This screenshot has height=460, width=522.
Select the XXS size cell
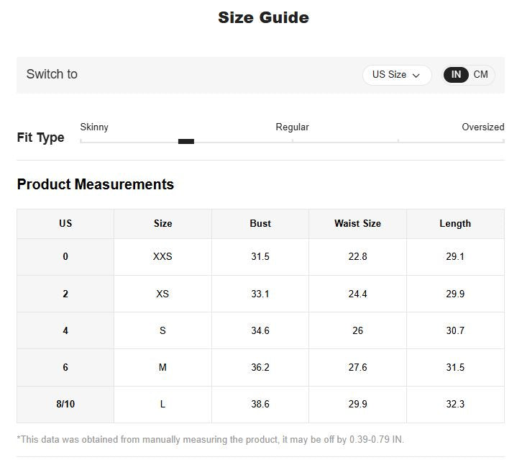point(162,257)
